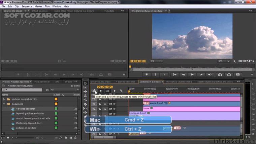The image size is (256, 144).
Task: Select the Track Select tool
Action: (x=85, y=87)
